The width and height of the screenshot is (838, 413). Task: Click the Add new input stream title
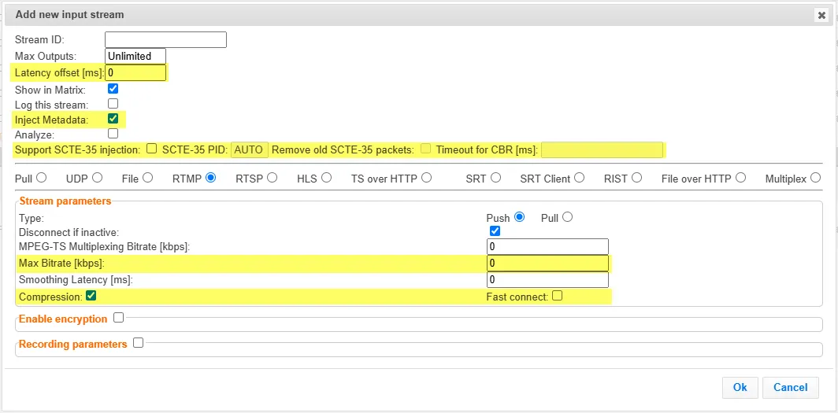point(69,15)
